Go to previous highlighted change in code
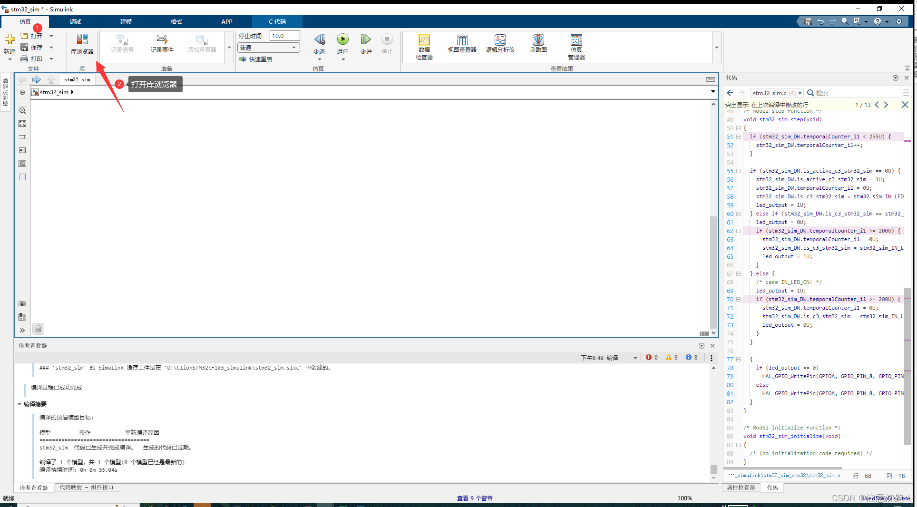Screen dimensions: 917x507 [877, 105]
